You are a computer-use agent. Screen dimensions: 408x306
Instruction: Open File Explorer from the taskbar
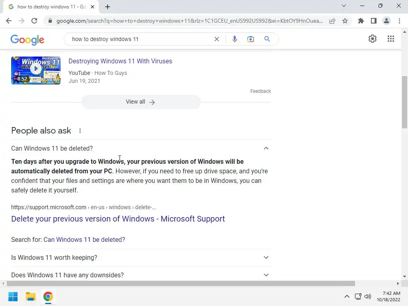coord(30,296)
